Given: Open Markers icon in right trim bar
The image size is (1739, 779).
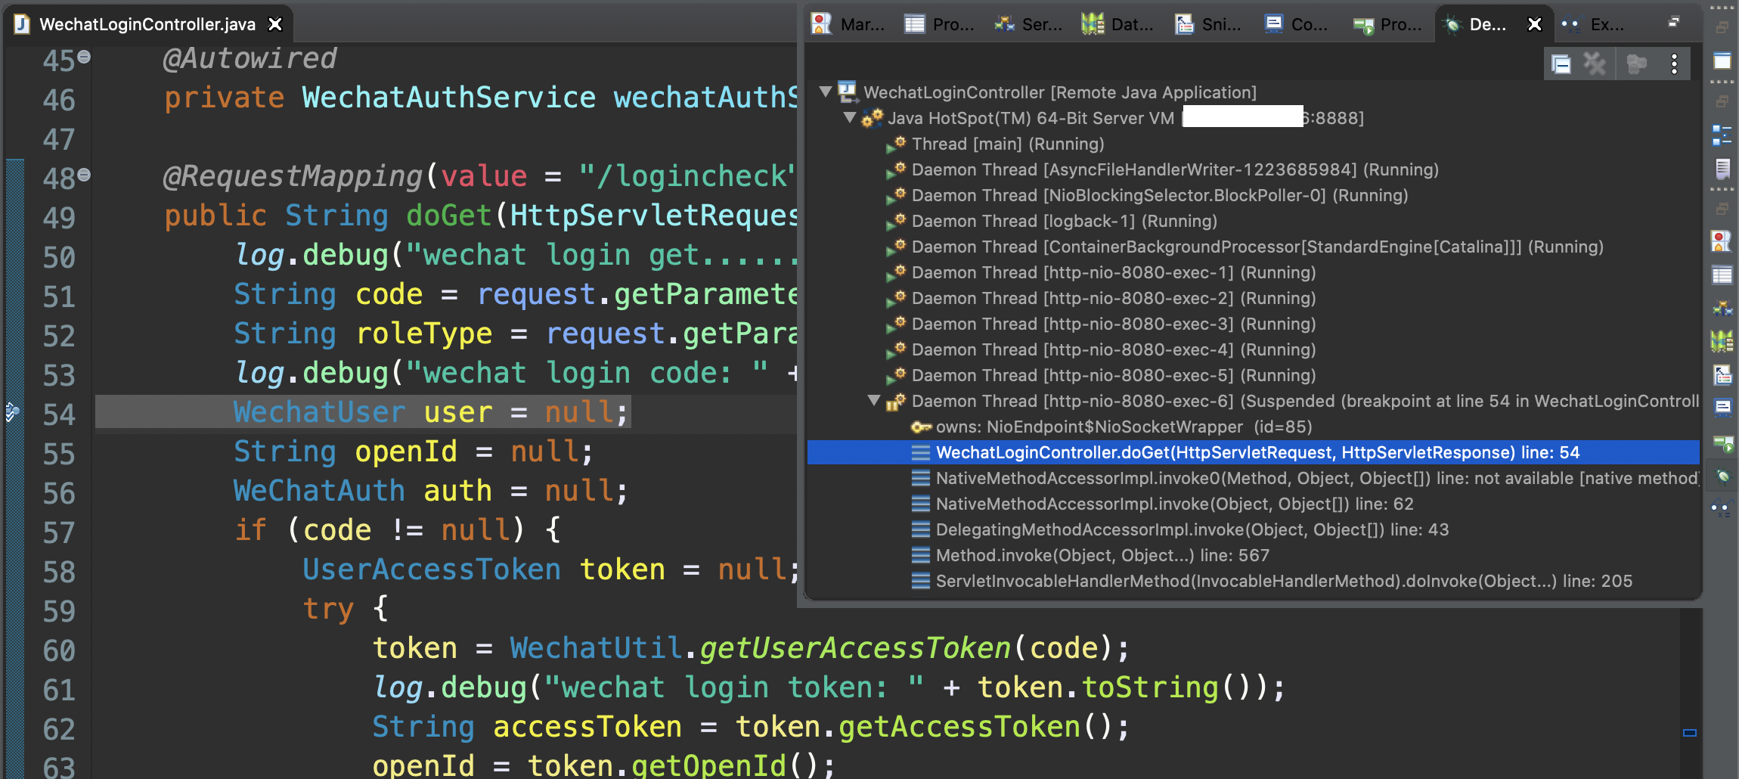Looking at the screenshot, I should [x=1722, y=241].
